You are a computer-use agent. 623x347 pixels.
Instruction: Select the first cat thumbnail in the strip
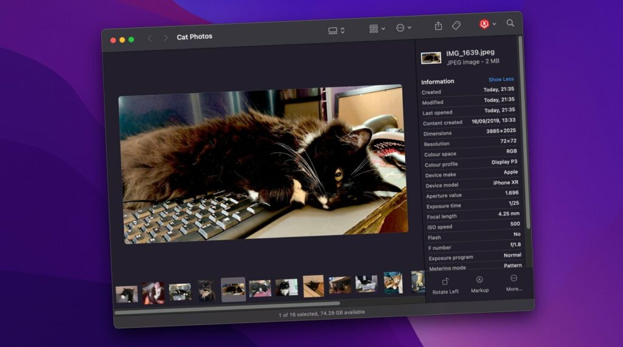point(127,294)
